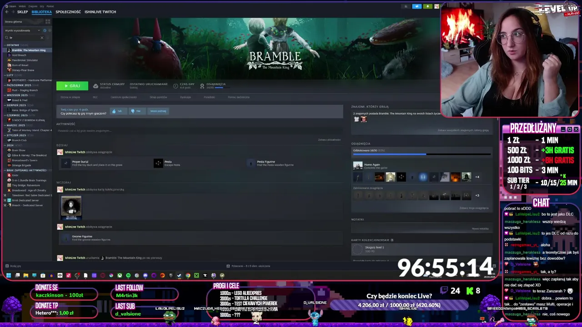Open the SPOŁECZNOŚĆ tab
This screenshot has height=327, width=582.
(68, 12)
